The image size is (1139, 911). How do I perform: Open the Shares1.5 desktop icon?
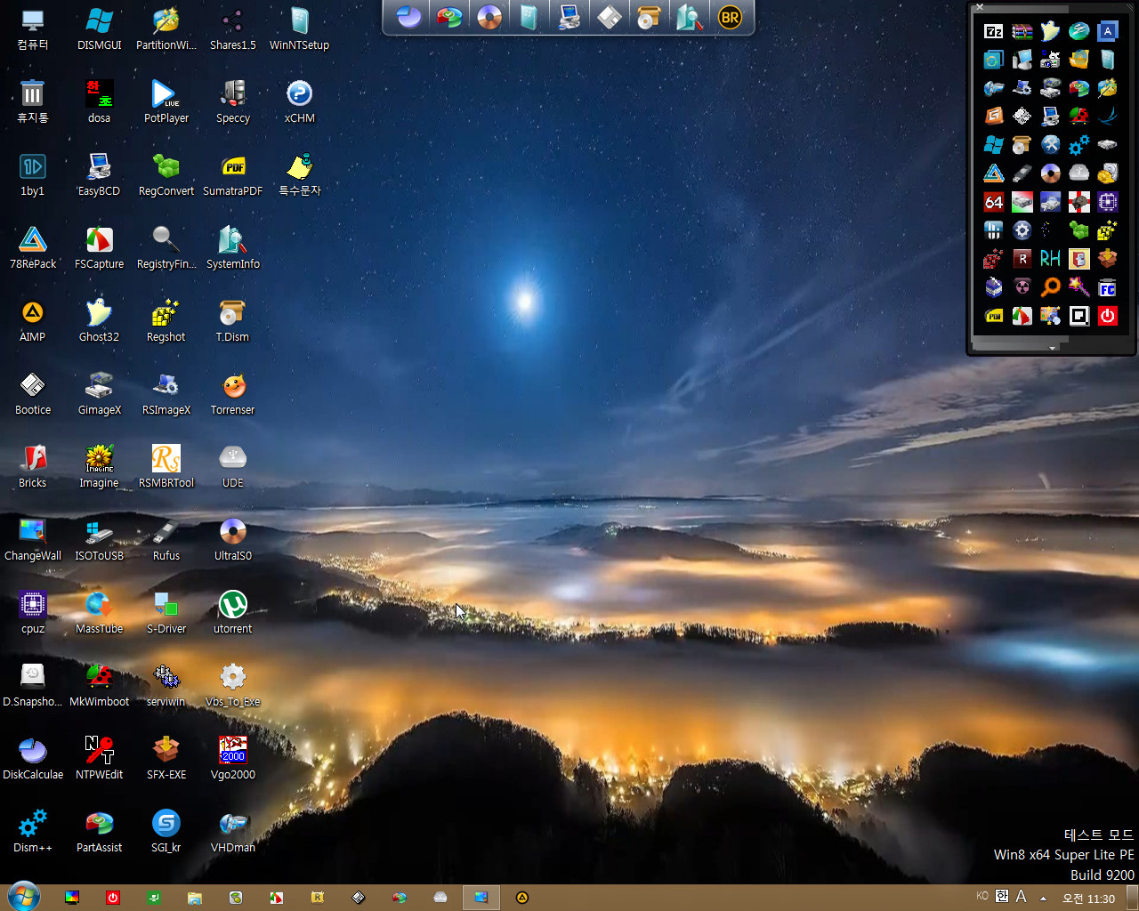232,29
